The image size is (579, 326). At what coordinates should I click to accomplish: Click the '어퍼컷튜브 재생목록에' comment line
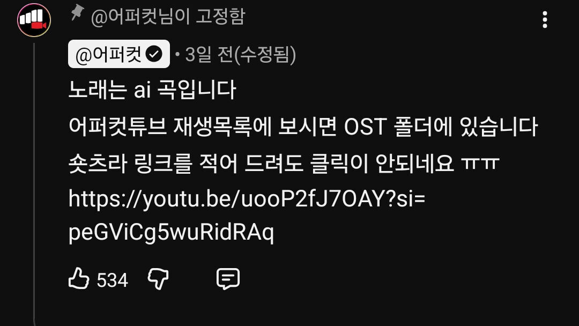coord(303,126)
